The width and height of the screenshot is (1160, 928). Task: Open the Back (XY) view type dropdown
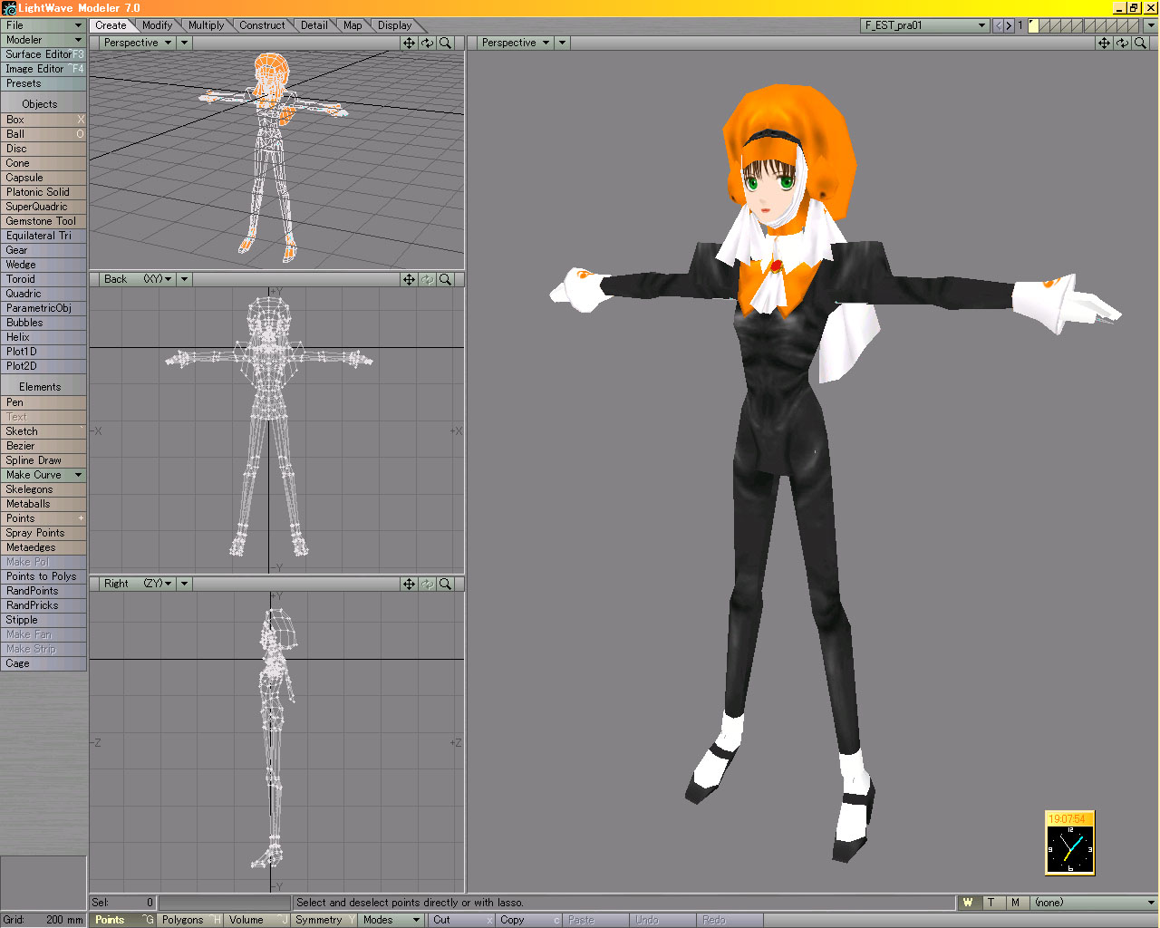pyautogui.click(x=139, y=279)
